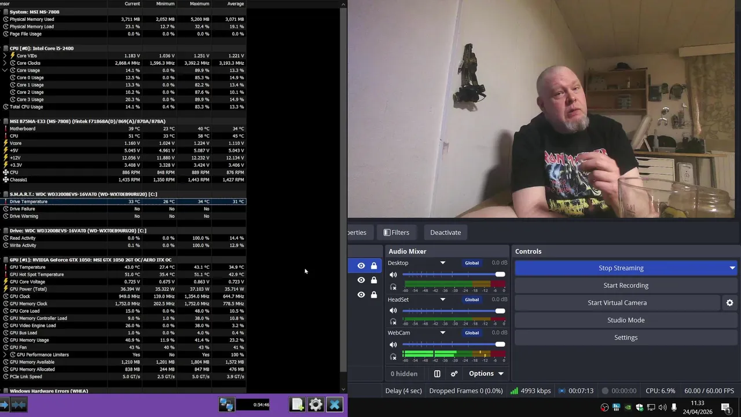Mute the HeadSet audio speaker icon

click(x=393, y=311)
